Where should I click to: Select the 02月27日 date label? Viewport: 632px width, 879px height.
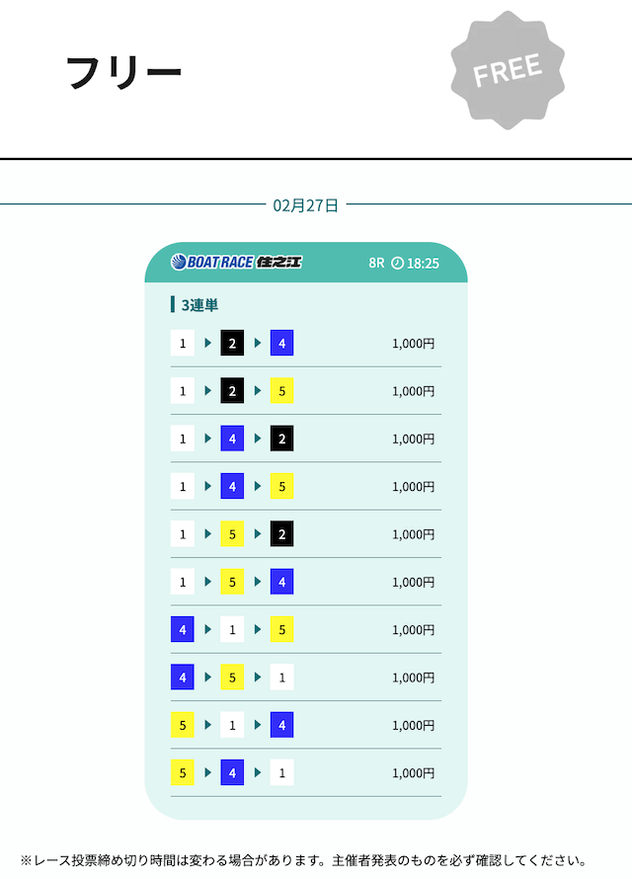[x=305, y=205]
